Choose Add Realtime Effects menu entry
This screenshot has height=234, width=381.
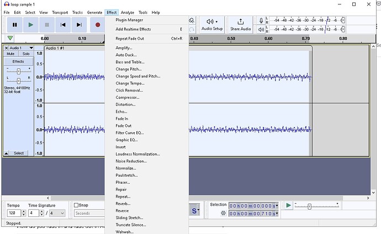click(147, 29)
